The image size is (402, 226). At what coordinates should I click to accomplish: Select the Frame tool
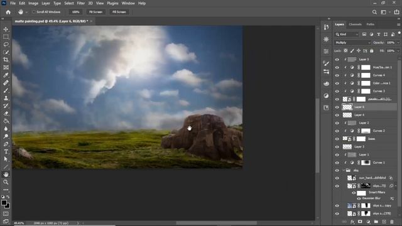point(6,68)
